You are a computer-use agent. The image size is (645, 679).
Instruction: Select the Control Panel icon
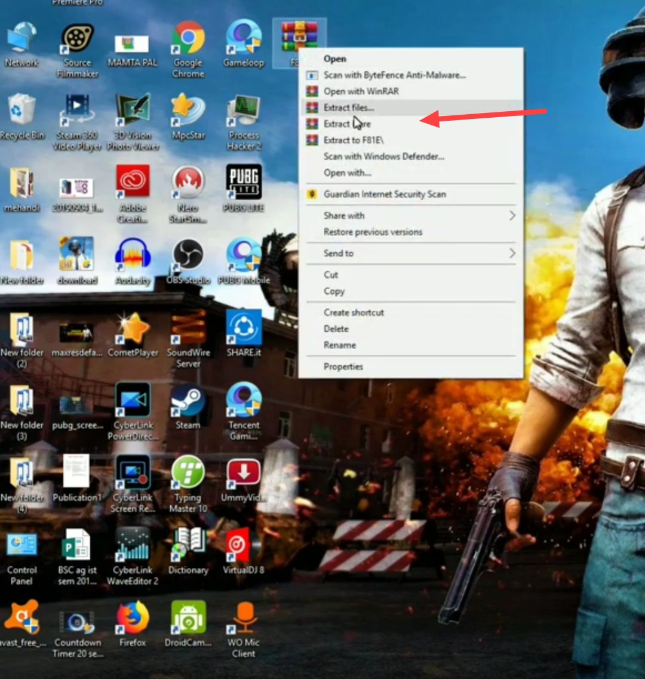coord(21,559)
